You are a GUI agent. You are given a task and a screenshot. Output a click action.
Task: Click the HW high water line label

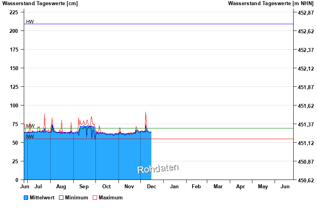click(x=30, y=21)
